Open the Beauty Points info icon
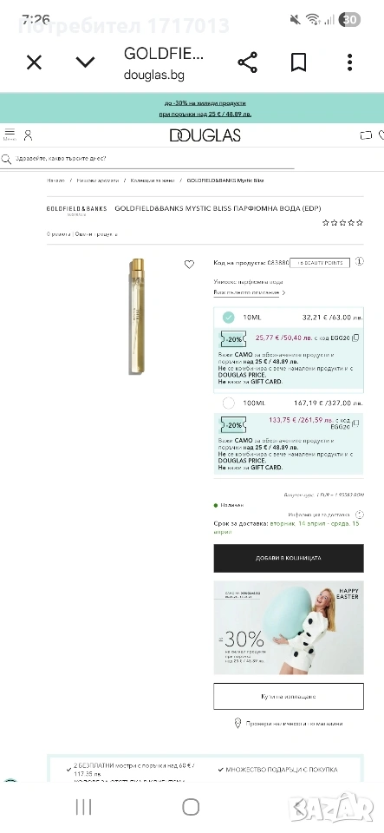The image size is (384, 833). click(360, 261)
